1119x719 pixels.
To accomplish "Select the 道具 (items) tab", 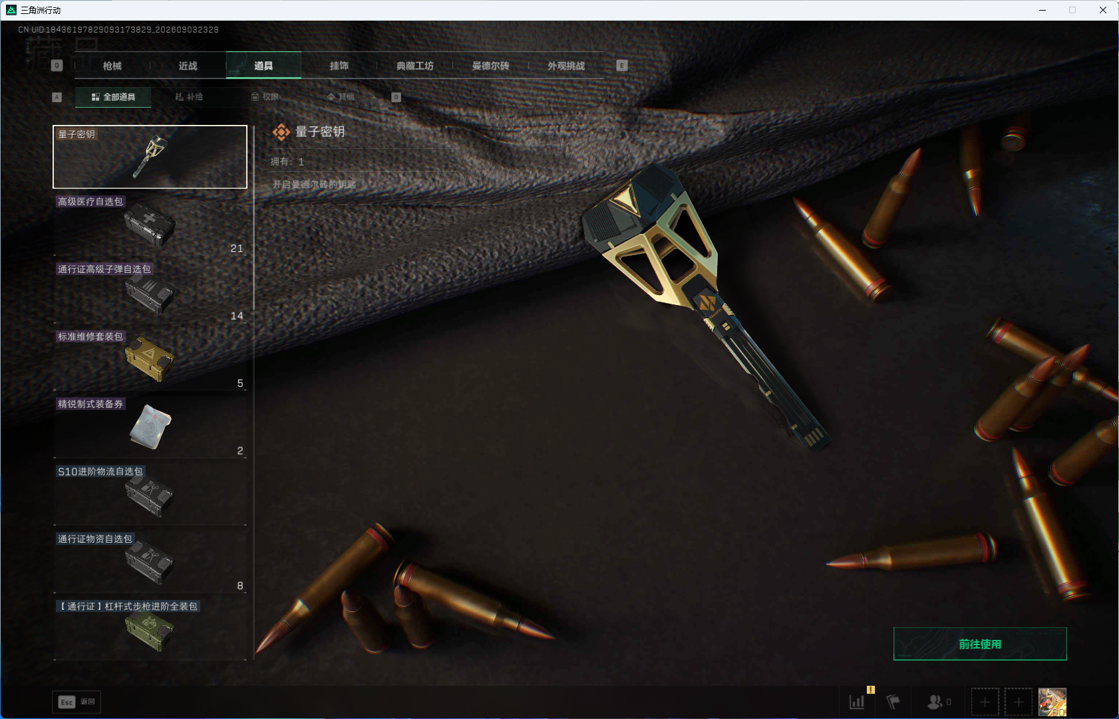I will point(263,66).
